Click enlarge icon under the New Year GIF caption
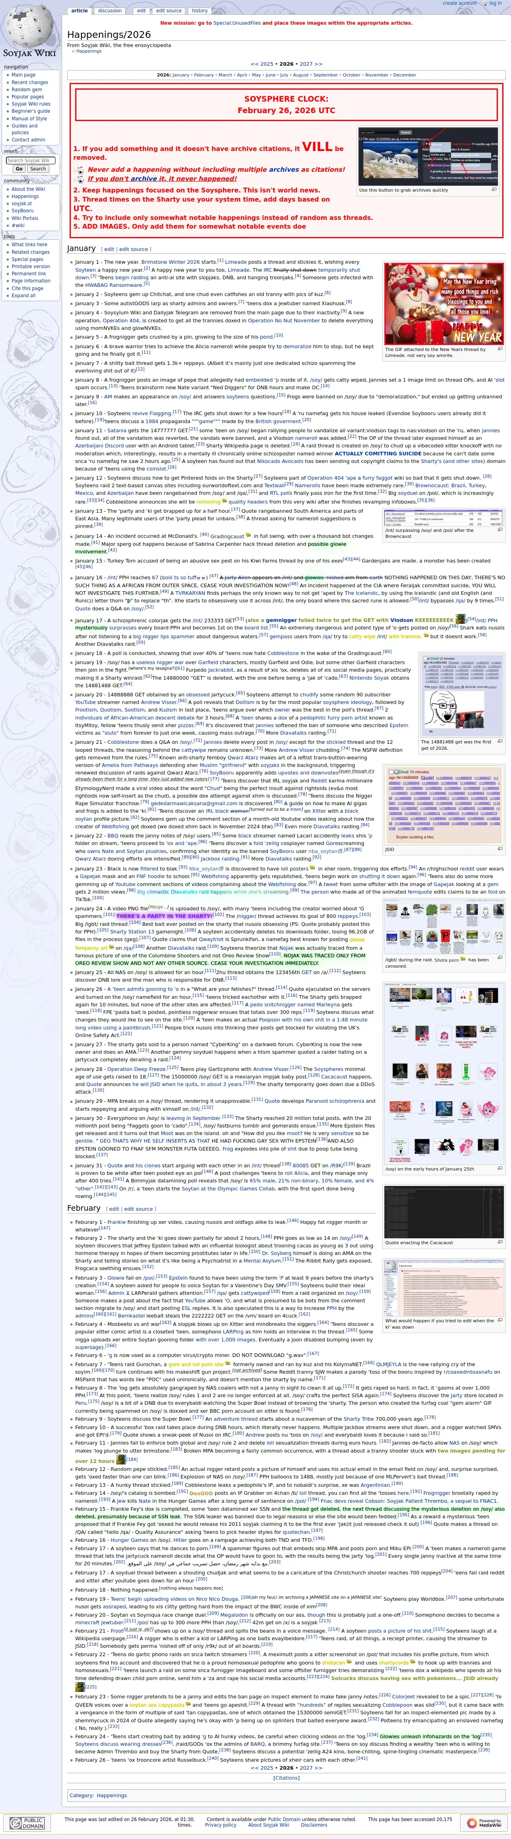 pyautogui.click(x=499, y=349)
